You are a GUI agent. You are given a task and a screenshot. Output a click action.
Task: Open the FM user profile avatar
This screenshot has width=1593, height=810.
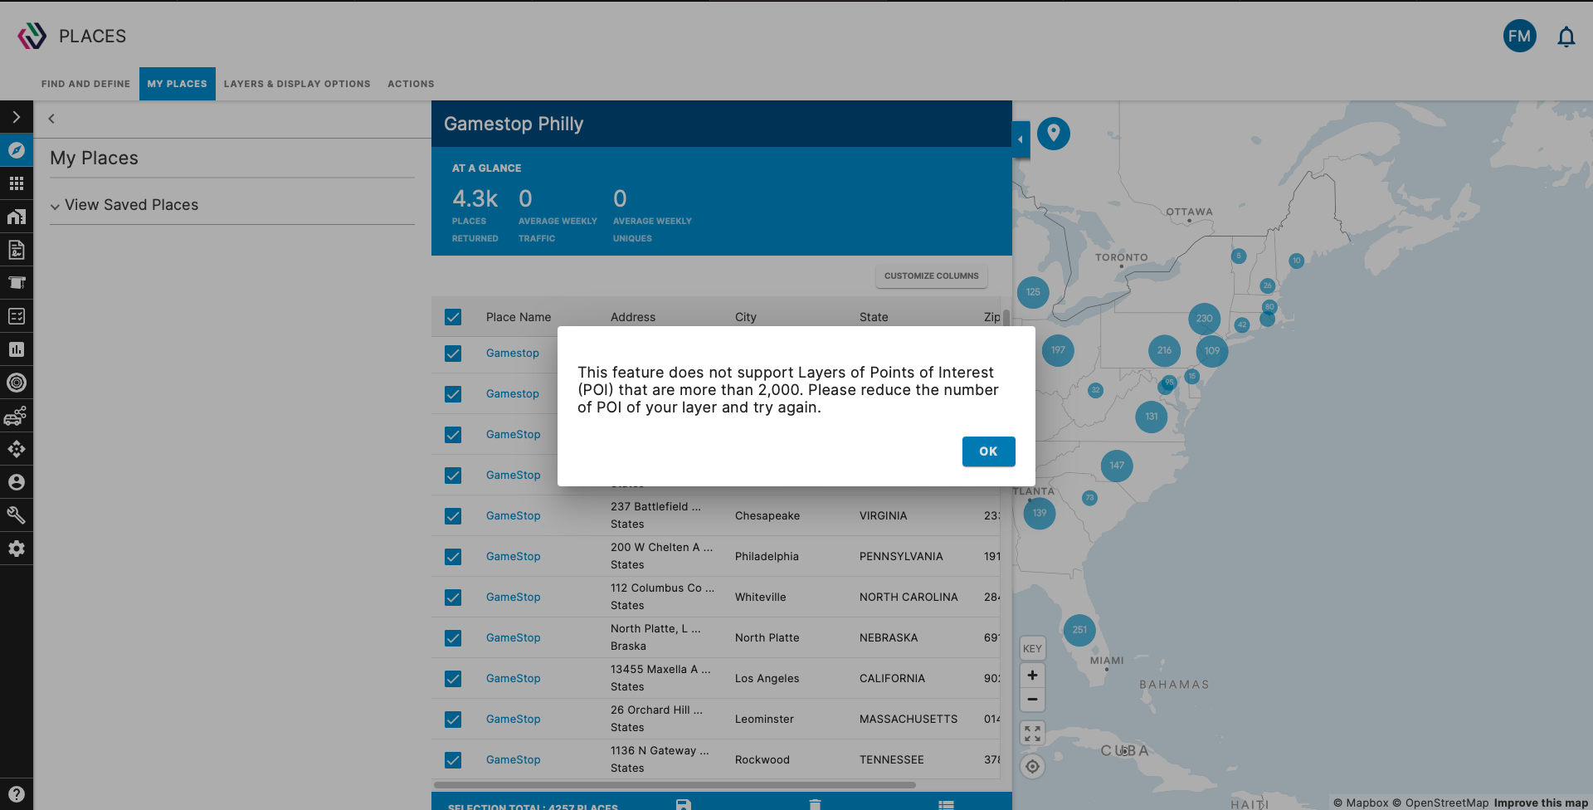1519,36
